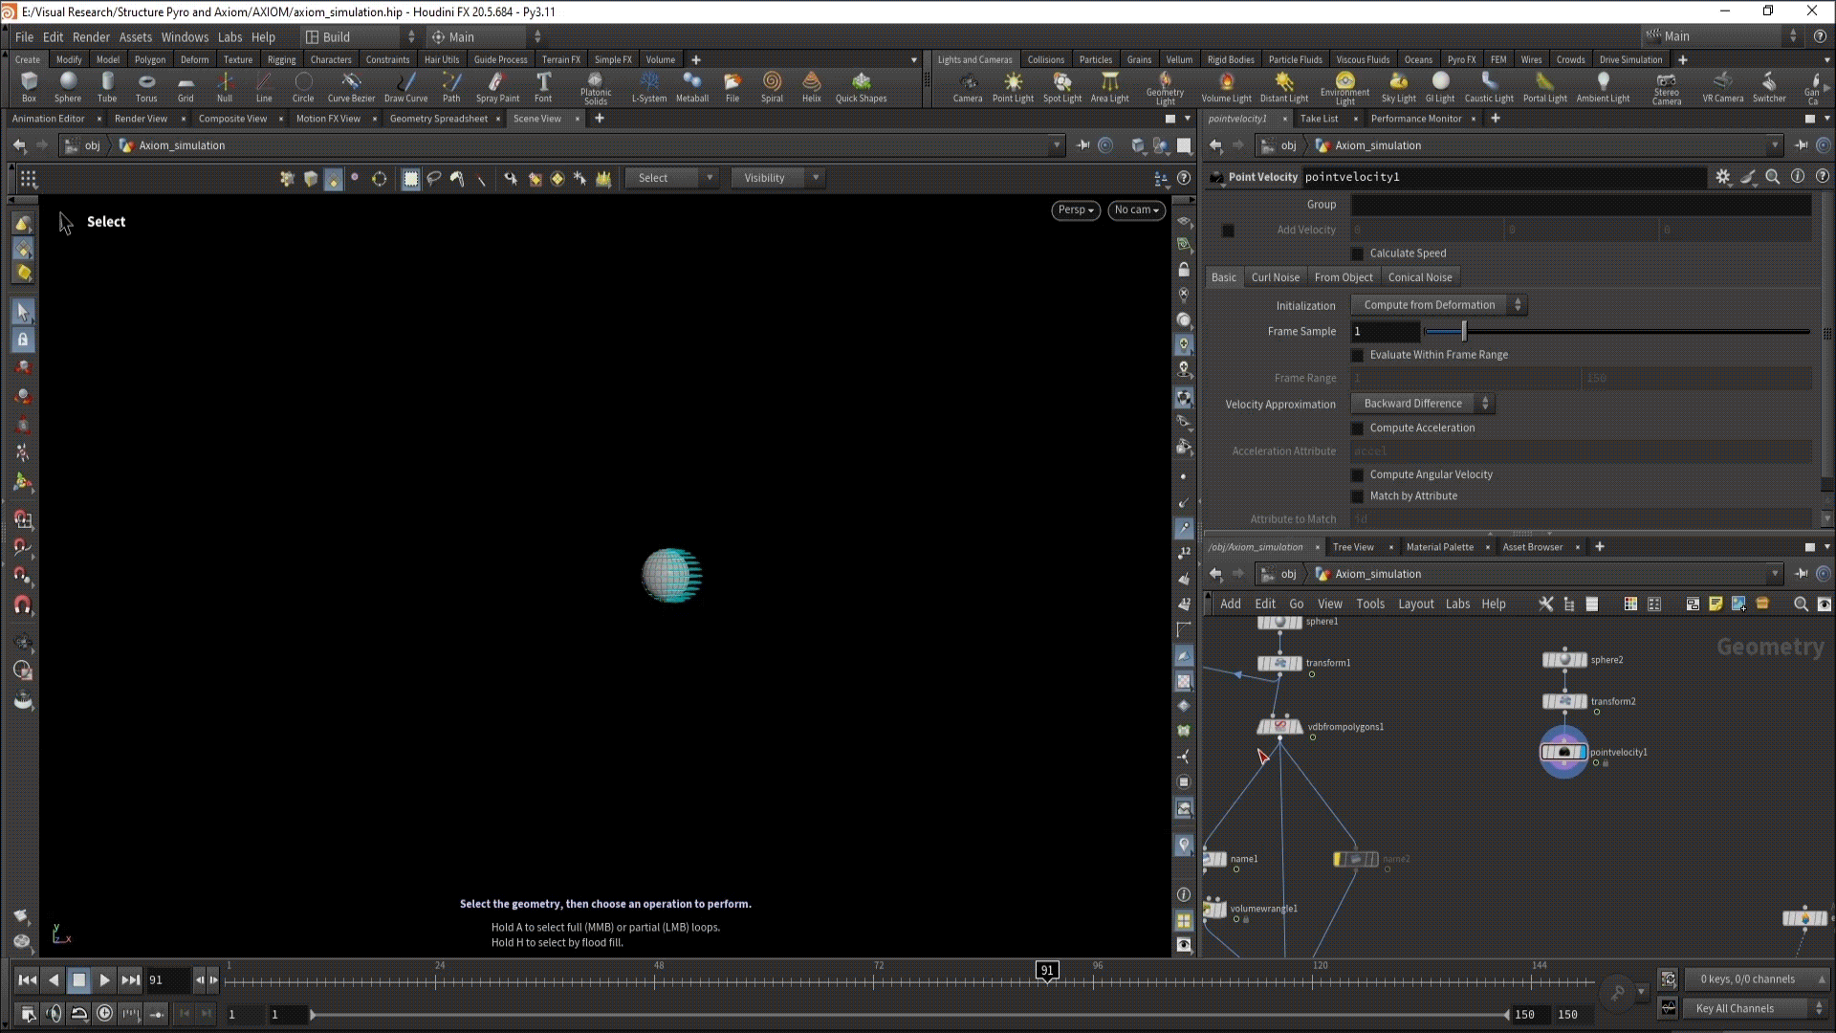The width and height of the screenshot is (1836, 1033).
Task: Click the Group input field
Action: [x=1580, y=205]
